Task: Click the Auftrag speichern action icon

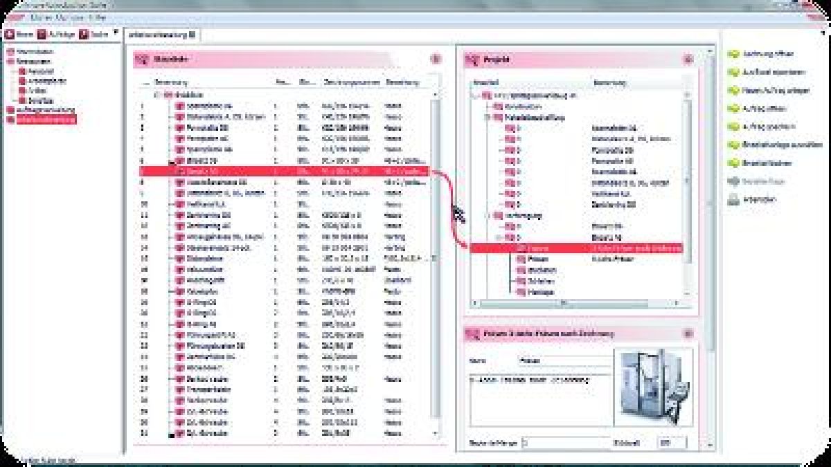Action: tap(733, 127)
